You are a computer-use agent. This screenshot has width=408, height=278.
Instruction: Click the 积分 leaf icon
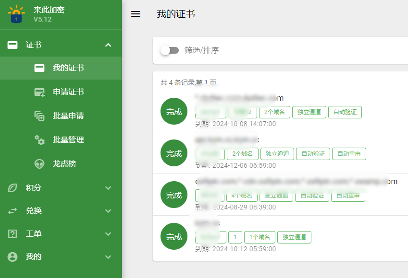tap(12, 188)
